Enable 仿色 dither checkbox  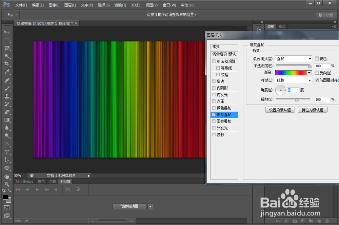(317, 58)
